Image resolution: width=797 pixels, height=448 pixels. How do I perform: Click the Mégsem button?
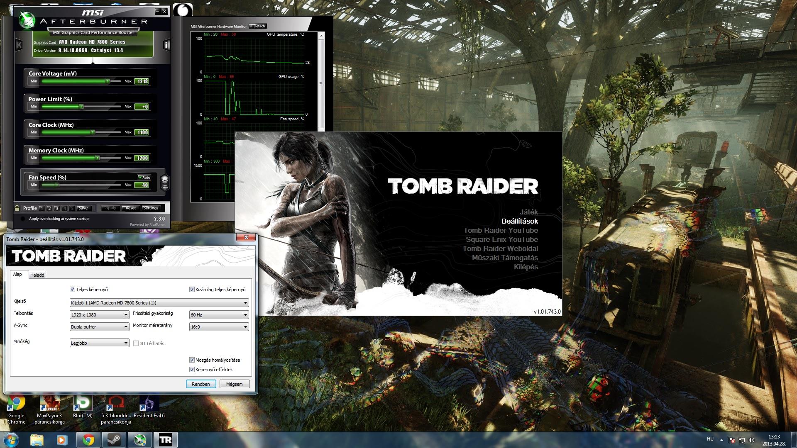coord(234,384)
